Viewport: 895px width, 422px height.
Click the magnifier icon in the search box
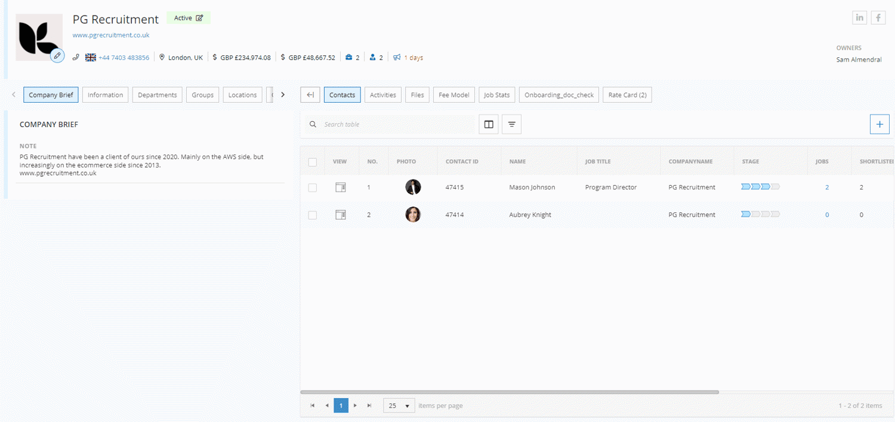(x=313, y=124)
